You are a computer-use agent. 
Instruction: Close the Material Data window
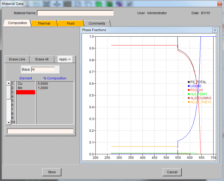coord(219,4)
